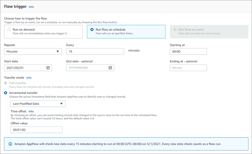Open the Start date calendar picker icon

[x=48, y=68]
